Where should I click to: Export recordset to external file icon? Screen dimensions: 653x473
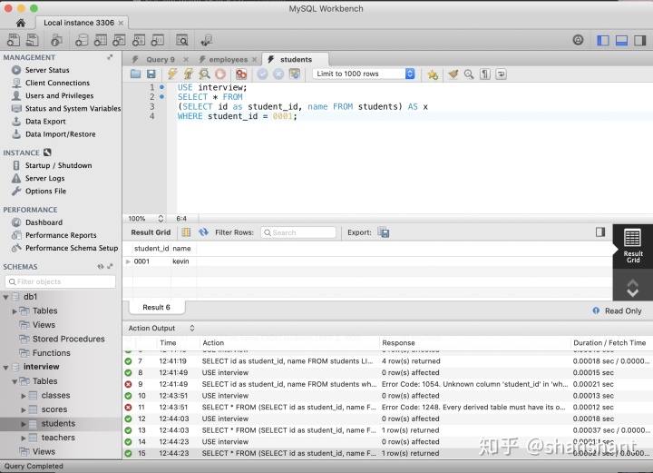383,232
